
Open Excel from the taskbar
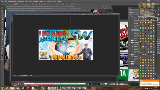23,88
